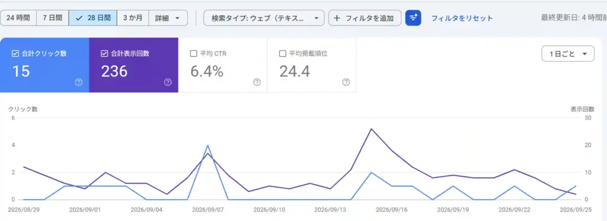607x221 pixels.
Task: Open help icon on 平均掲載順位 card
Action: click(x=346, y=82)
